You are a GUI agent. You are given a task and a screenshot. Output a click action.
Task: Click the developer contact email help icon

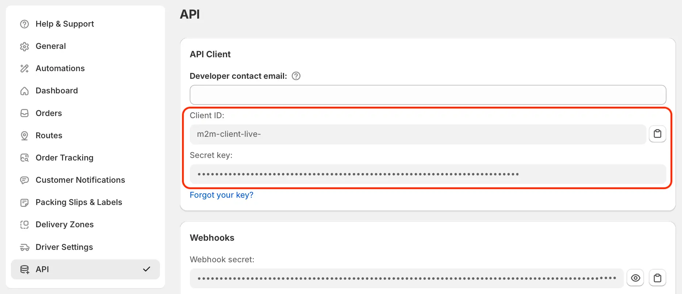pyautogui.click(x=296, y=76)
